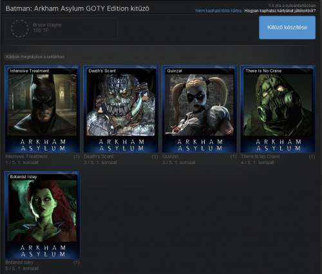This screenshot has height=274, width=322.
Task: Click the 'Death's Scent' caption below the card
Action: tap(99, 156)
